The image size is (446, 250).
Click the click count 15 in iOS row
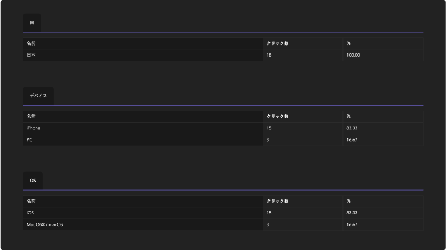tap(269, 213)
